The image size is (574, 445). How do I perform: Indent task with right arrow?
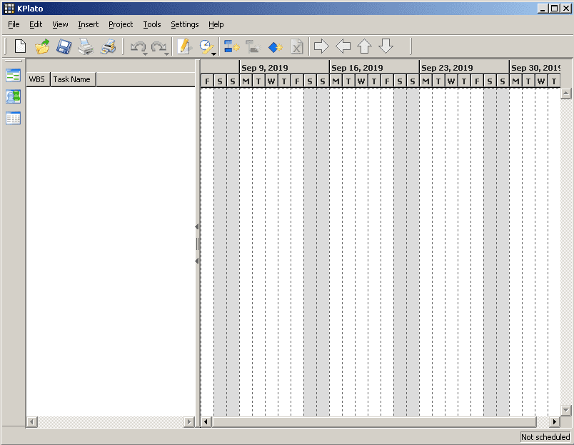click(321, 46)
